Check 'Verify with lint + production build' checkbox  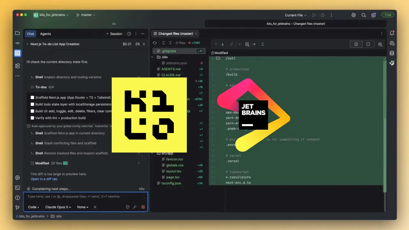[x=32, y=118]
